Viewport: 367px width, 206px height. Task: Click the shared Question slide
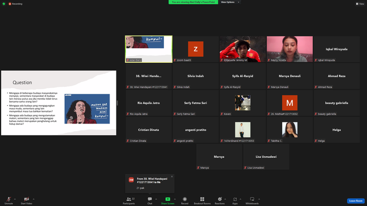(58, 103)
